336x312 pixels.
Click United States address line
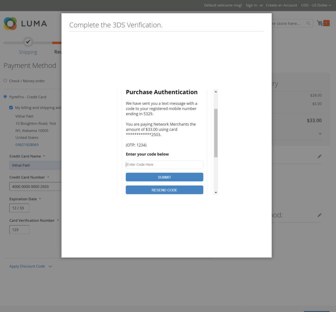pos(27,138)
